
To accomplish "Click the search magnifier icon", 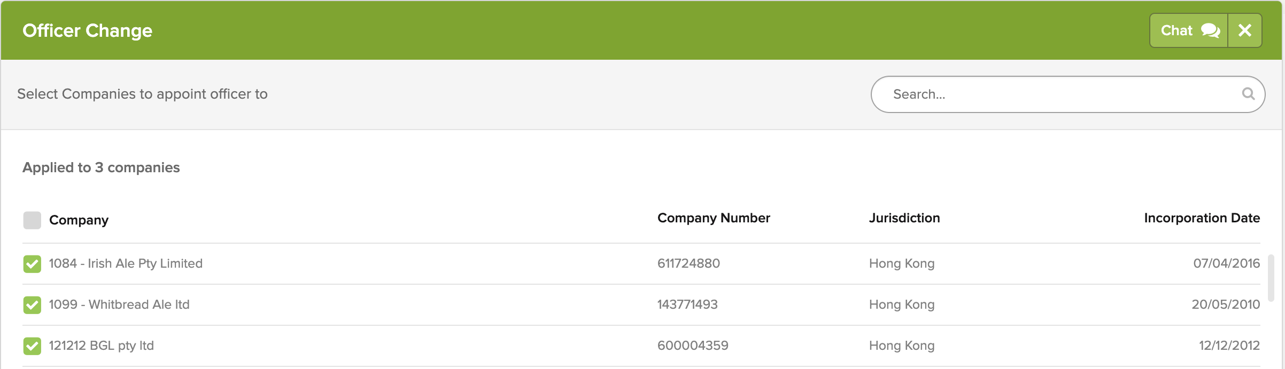I will pos(1248,94).
